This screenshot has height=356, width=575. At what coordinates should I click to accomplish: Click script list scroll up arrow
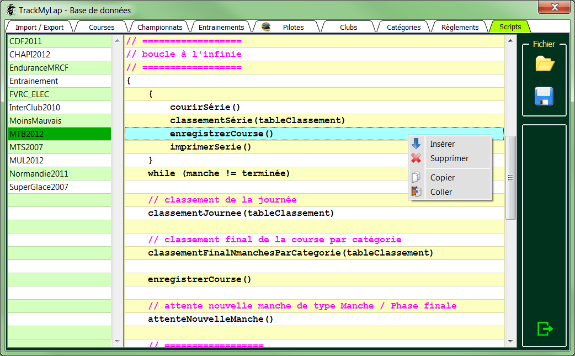(x=117, y=41)
